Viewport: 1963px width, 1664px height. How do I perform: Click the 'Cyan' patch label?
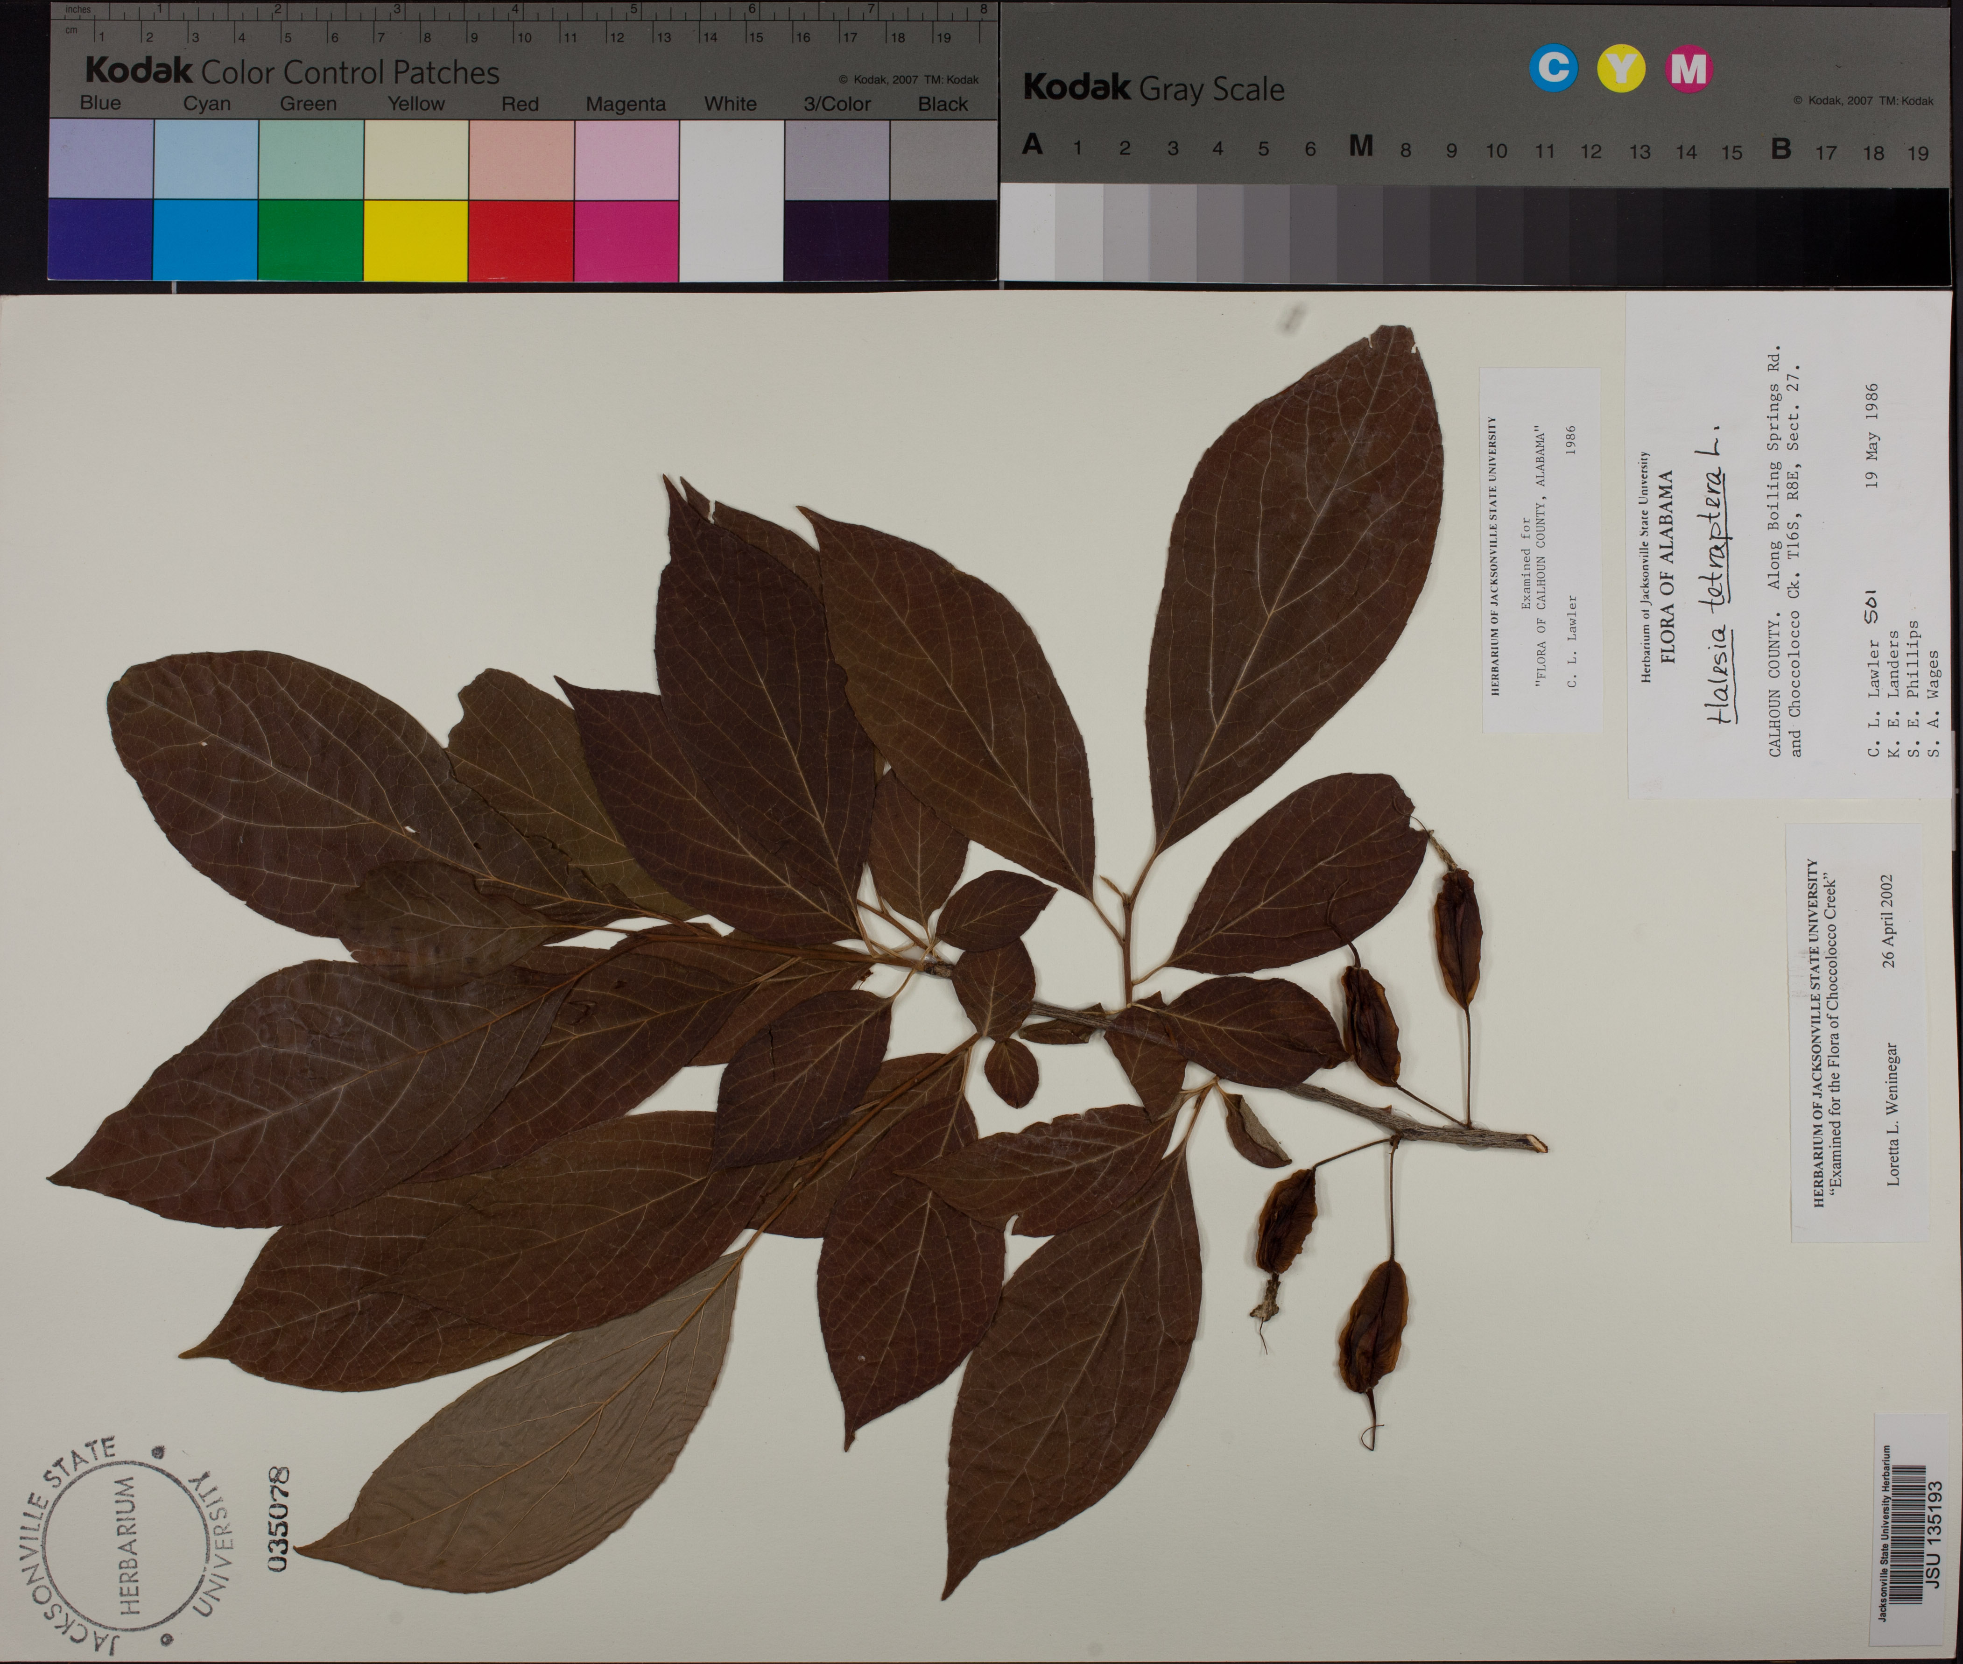pos(207,104)
